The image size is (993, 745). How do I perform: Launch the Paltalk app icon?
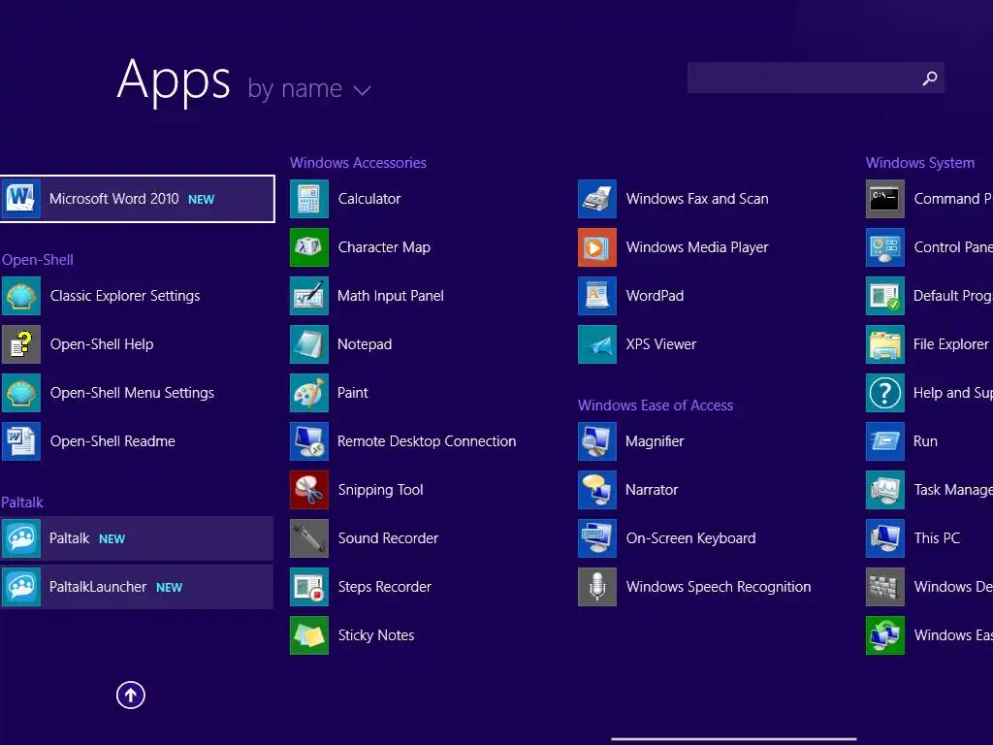[21, 538]
